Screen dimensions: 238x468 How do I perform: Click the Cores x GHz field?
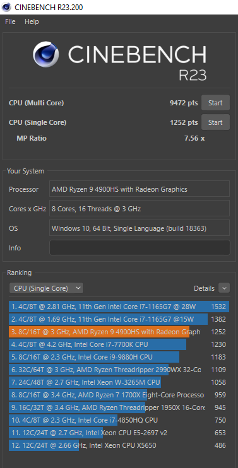tap(140, 209)
